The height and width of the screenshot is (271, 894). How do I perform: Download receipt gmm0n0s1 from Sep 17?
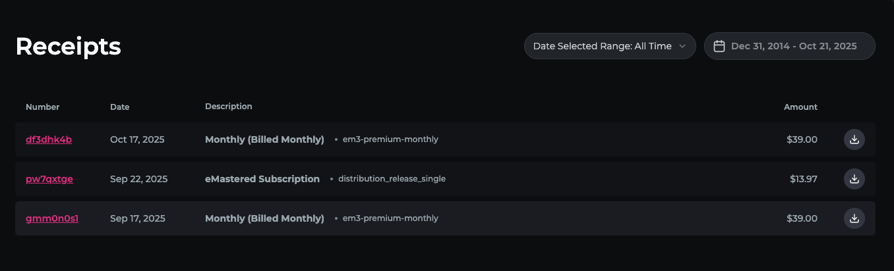pos(854,218)
